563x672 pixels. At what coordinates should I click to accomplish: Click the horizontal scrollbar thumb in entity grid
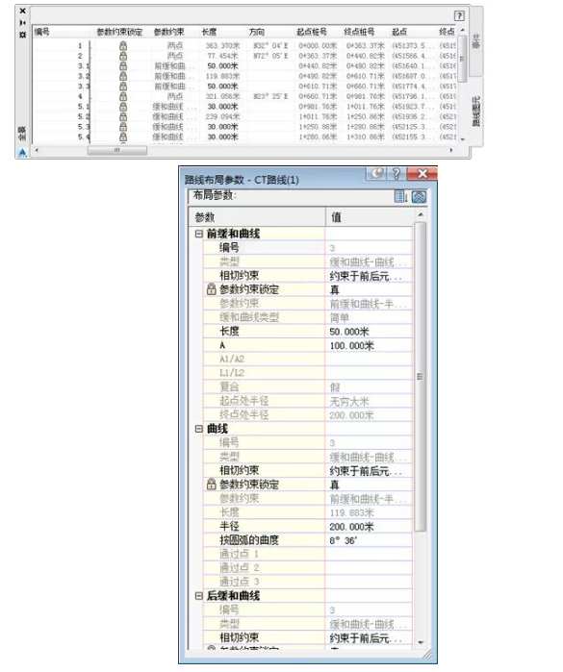117,150
